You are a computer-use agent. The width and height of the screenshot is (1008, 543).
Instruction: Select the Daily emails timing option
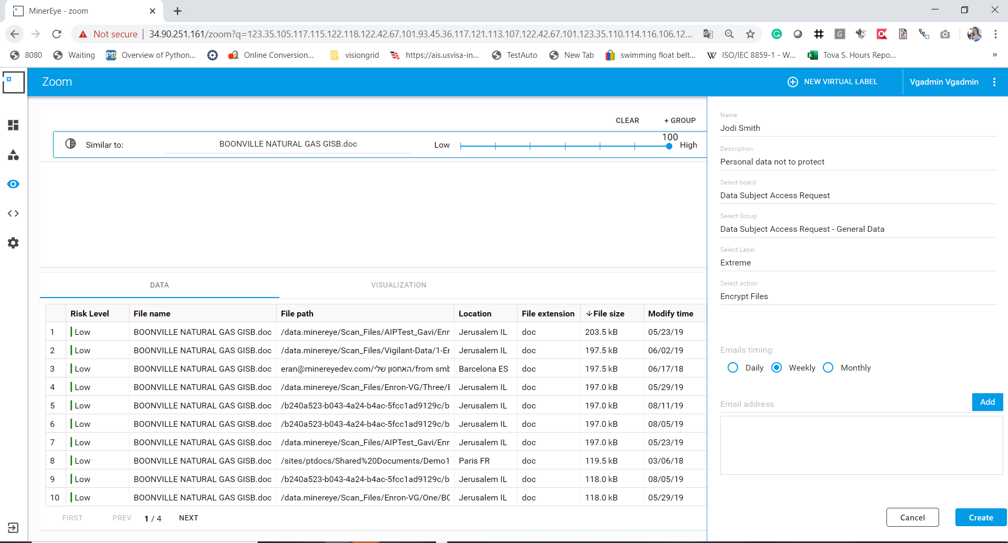[x=733, y=368]
